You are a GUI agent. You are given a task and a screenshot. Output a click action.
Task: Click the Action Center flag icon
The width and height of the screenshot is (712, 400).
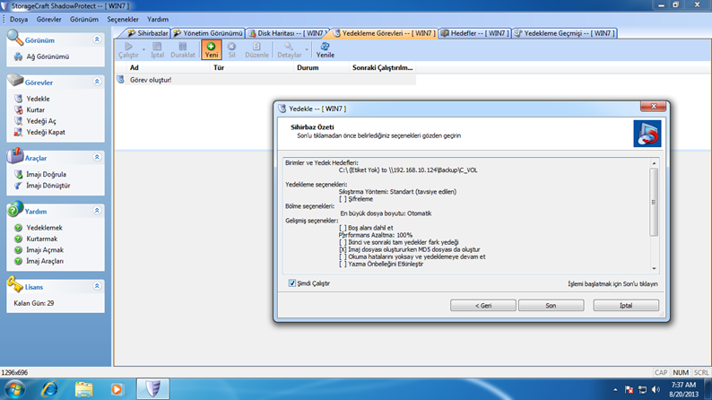pyautogui.click(x=629, y=389)
